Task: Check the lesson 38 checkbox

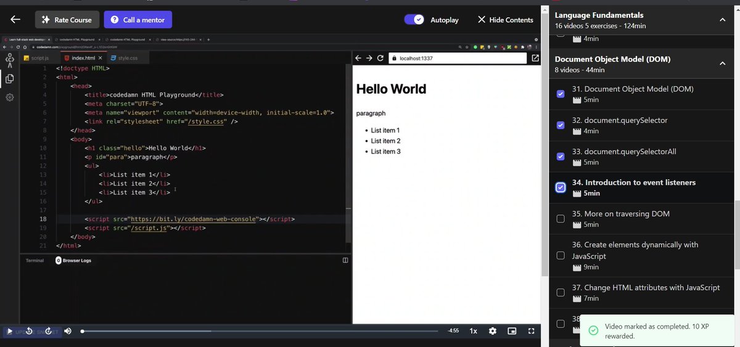Action: point(561,324)
